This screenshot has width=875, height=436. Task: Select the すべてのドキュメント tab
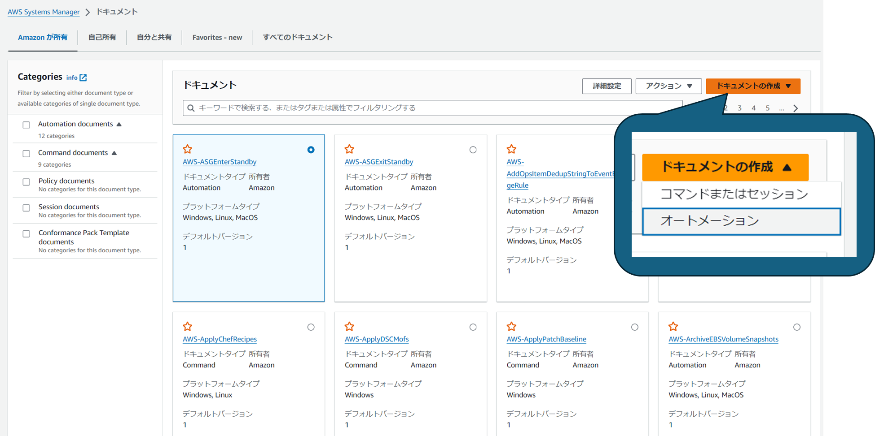click(x=297, y=38)
